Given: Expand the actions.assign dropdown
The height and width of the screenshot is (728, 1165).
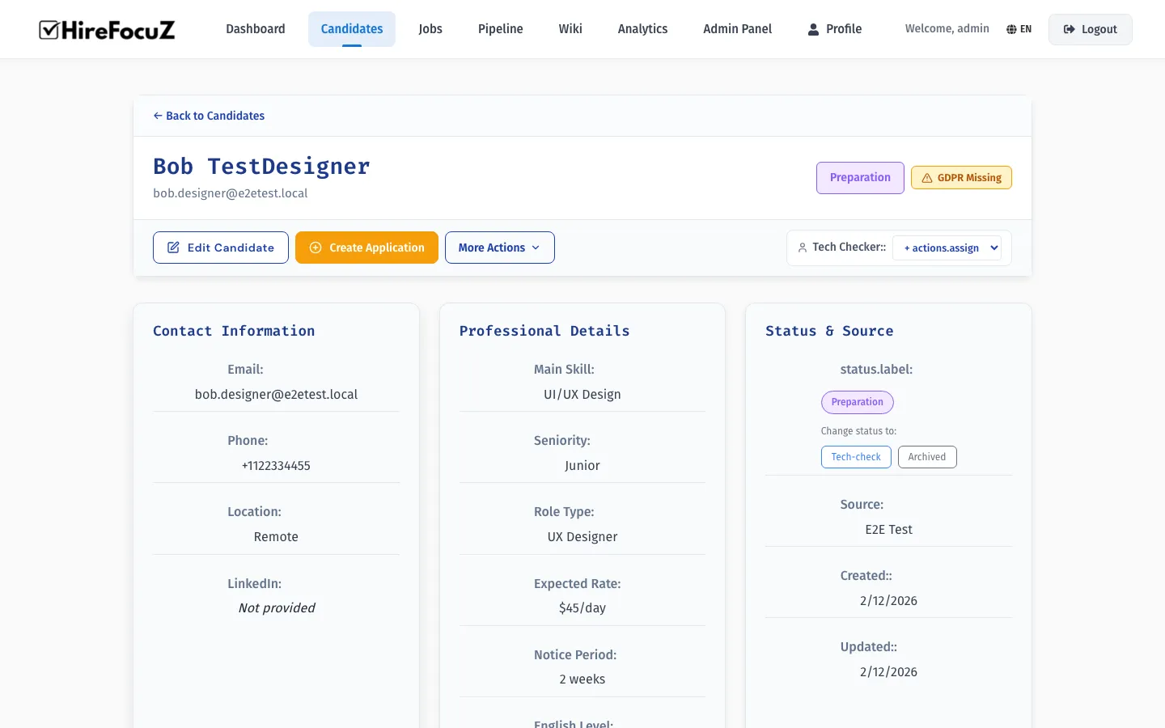Looking at the screenshot, I should point(947,248).
